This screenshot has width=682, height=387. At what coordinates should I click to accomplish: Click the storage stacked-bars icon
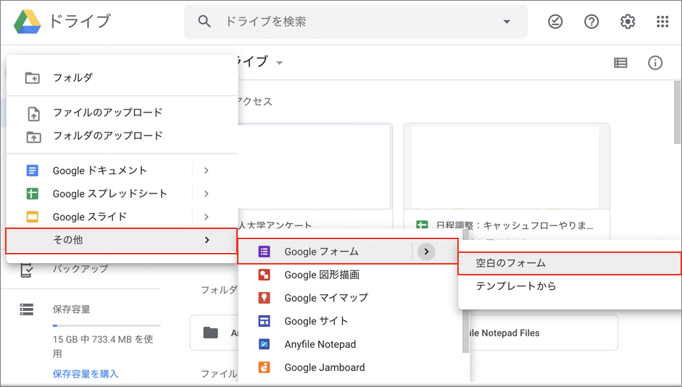tap(27, 309)
